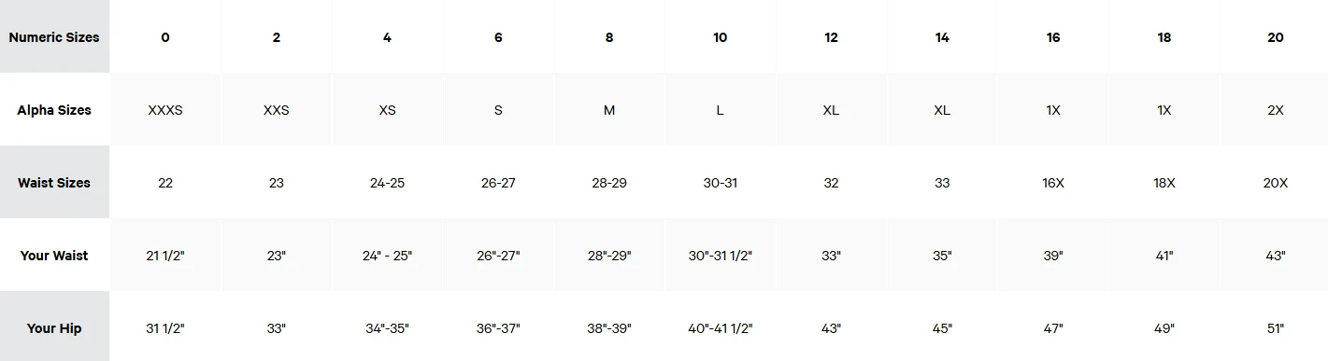Click the XXXS alpha size cell
The height and width of the screenshot is (361, 1328).
[x=165, y=110]
